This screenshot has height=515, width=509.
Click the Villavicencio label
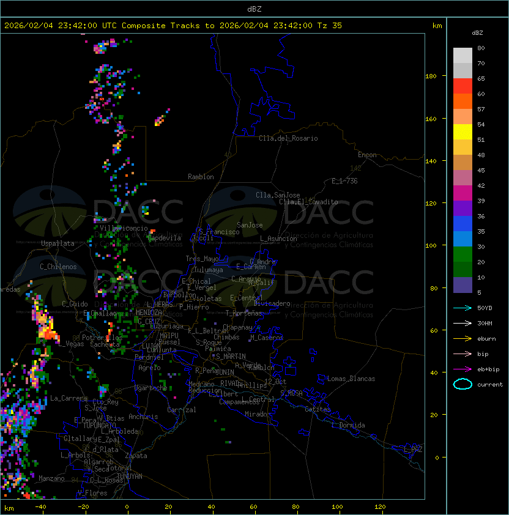click(x=124, y=228)
